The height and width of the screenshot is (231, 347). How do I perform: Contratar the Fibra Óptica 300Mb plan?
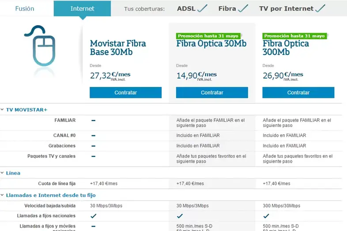(298, 93)
